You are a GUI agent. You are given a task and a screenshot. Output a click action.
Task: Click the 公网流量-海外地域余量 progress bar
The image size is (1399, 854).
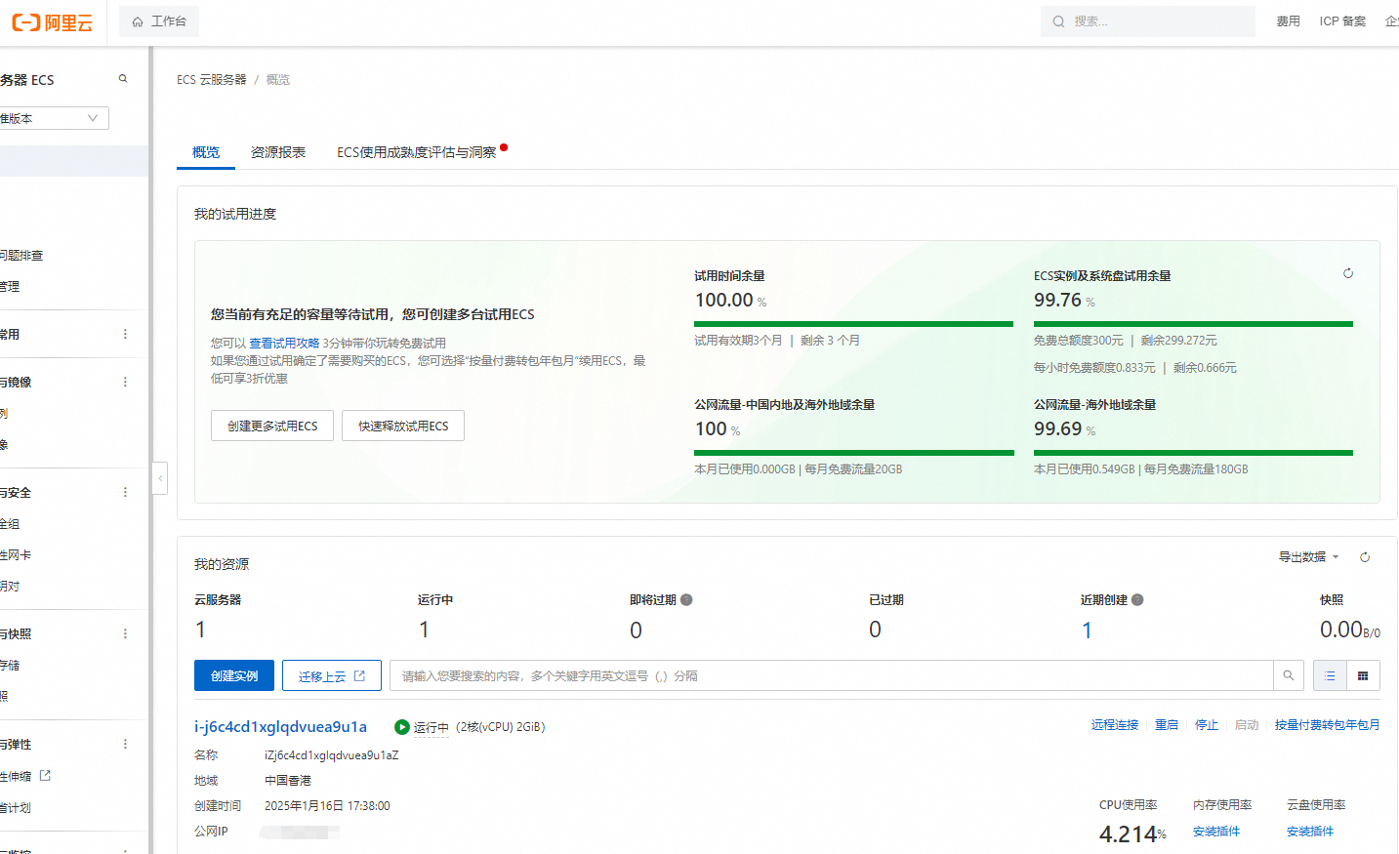[x=1193, y=453]
